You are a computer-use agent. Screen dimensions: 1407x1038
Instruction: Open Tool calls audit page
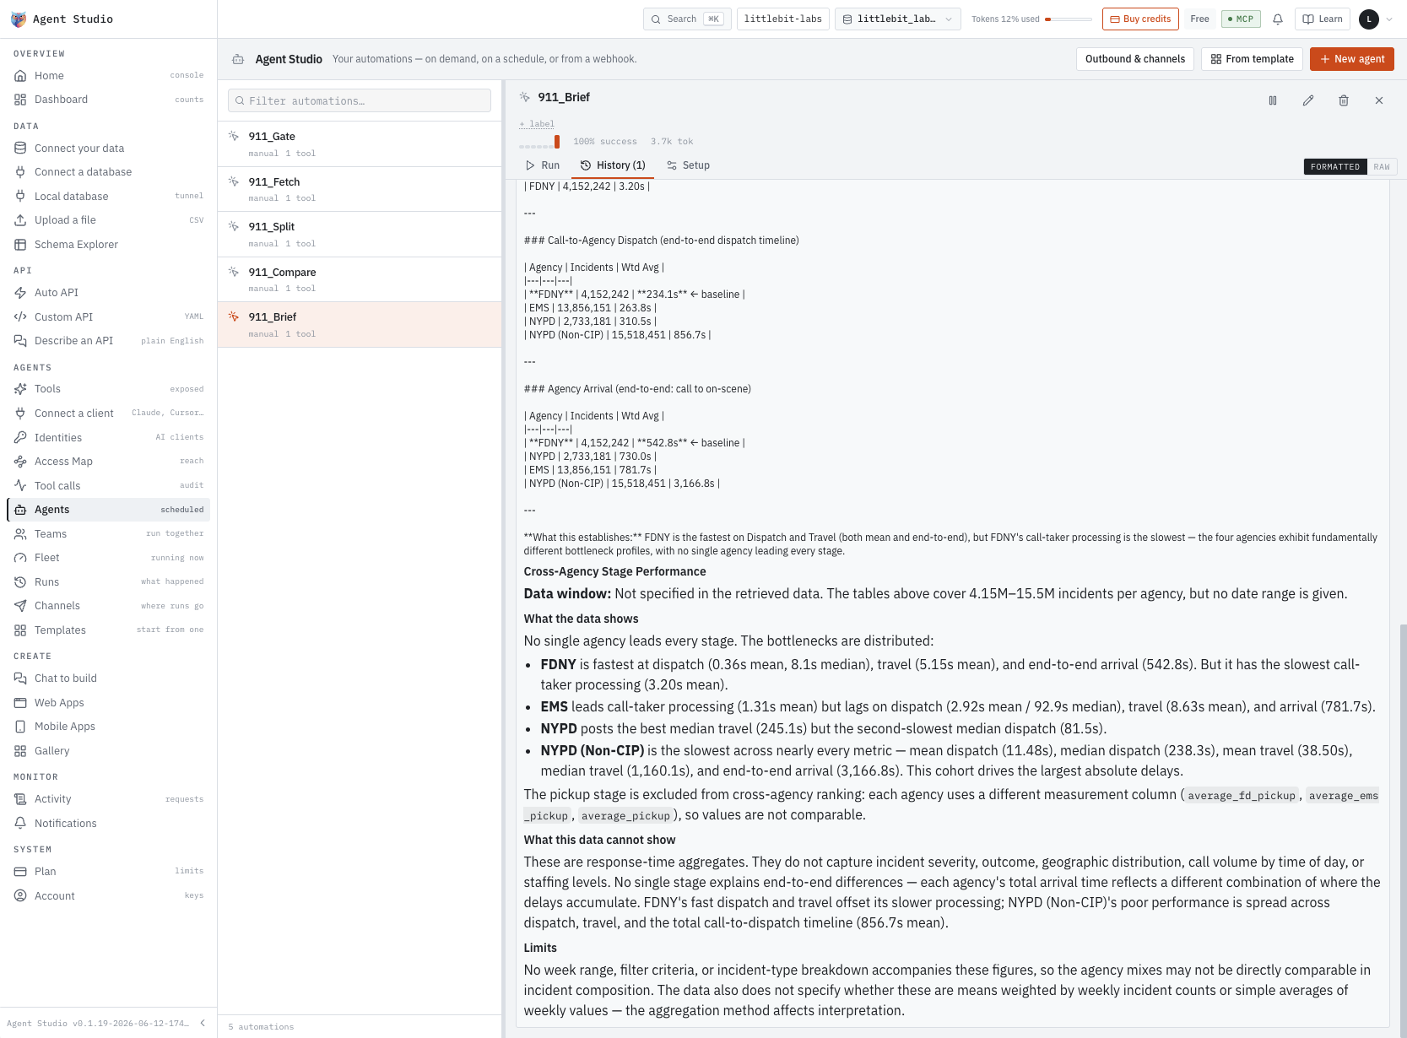pyautogui.click(x=108, y=486)
